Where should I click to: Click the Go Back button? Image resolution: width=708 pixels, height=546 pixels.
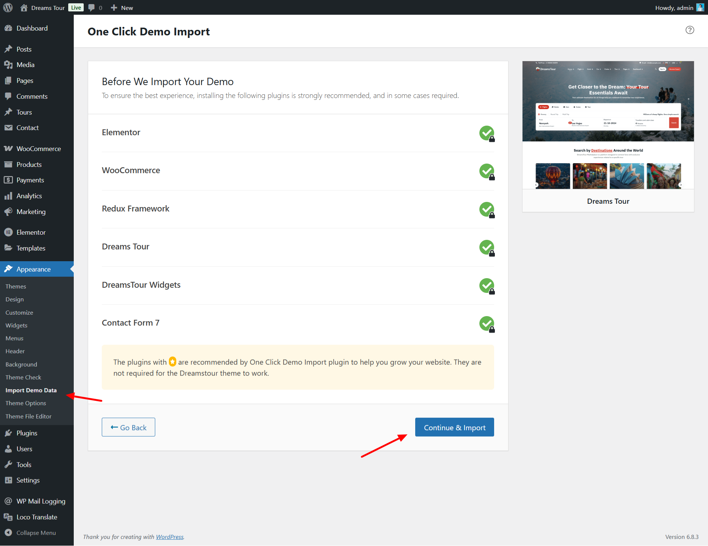[128, 427]
